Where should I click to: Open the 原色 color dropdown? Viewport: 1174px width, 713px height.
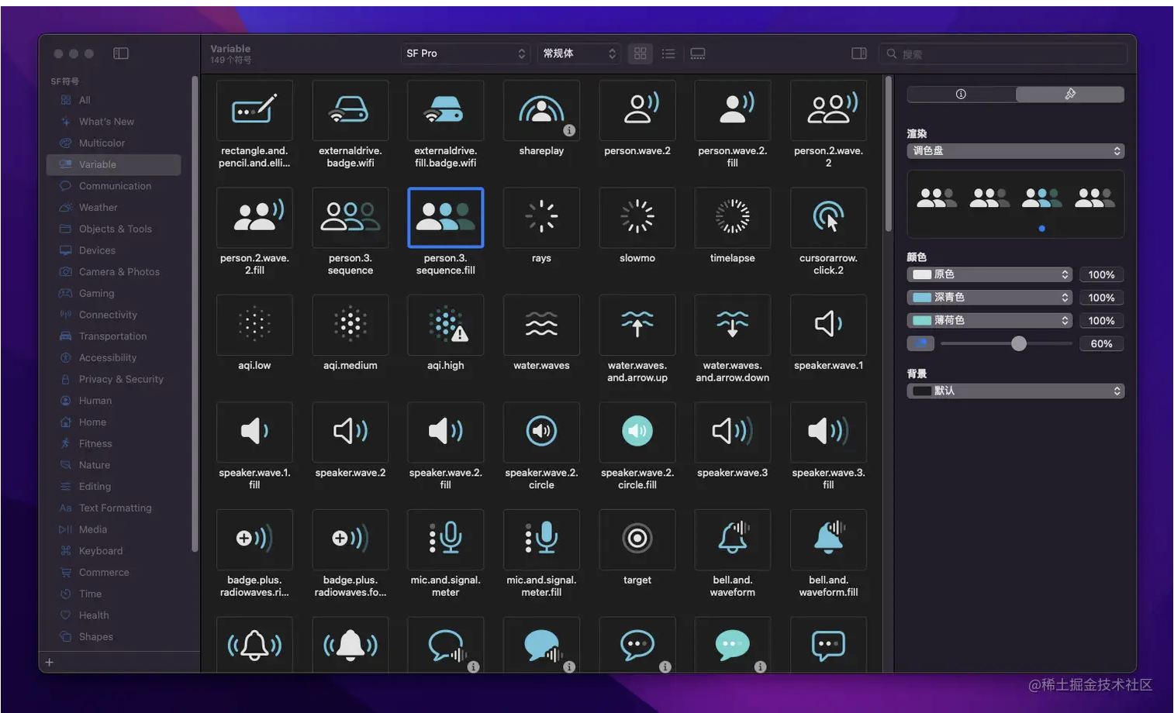pos(990,274)
